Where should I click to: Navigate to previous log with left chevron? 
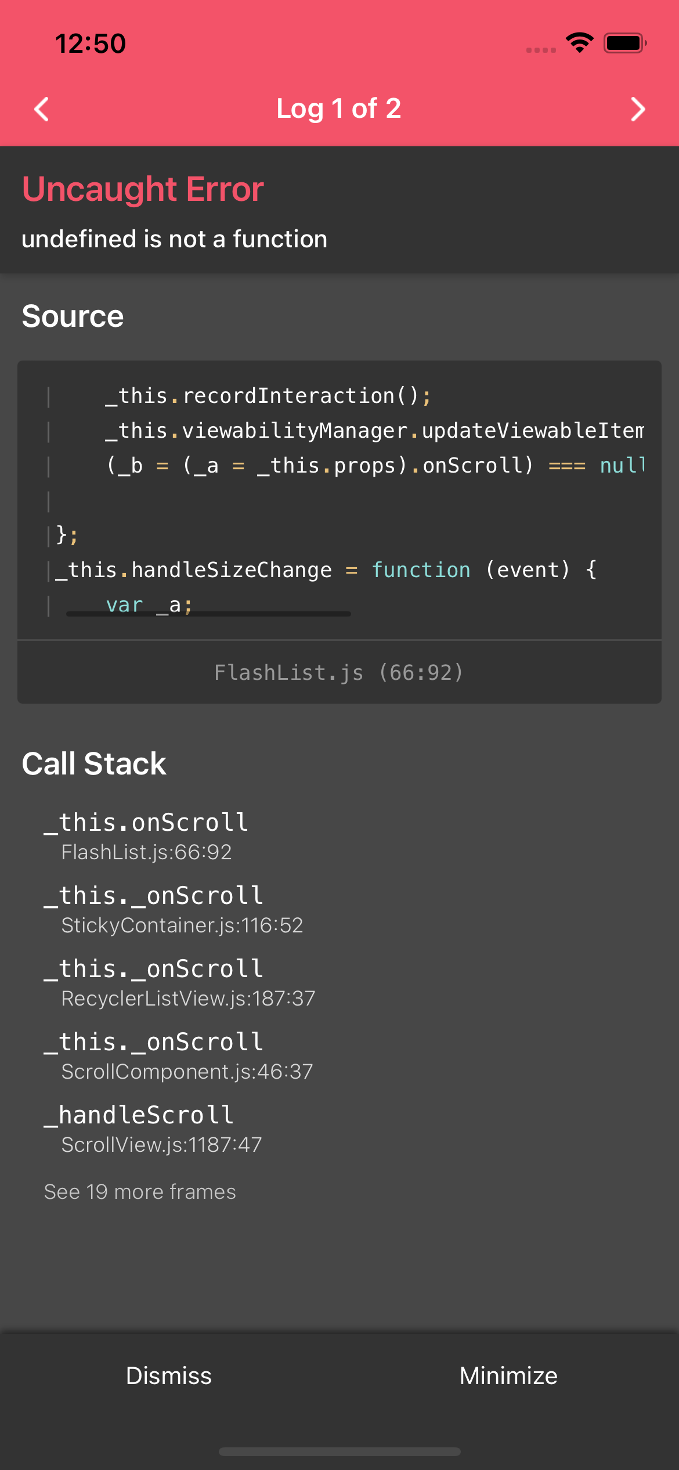(x=41, y=109)
